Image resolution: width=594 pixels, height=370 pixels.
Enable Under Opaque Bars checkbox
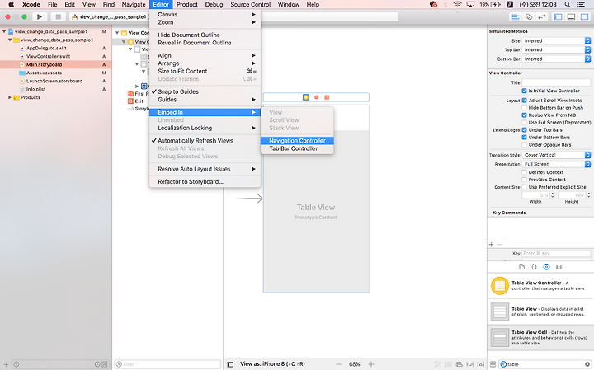tap(525, 145)
